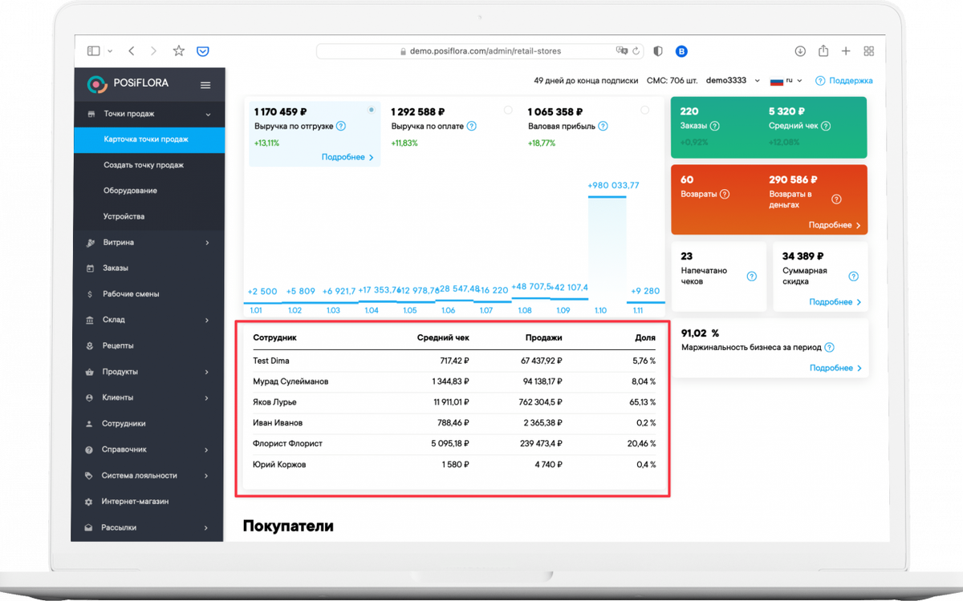Click the browser forward arrow
Viewport: 963px width, 601px height.
coord(153,50)
